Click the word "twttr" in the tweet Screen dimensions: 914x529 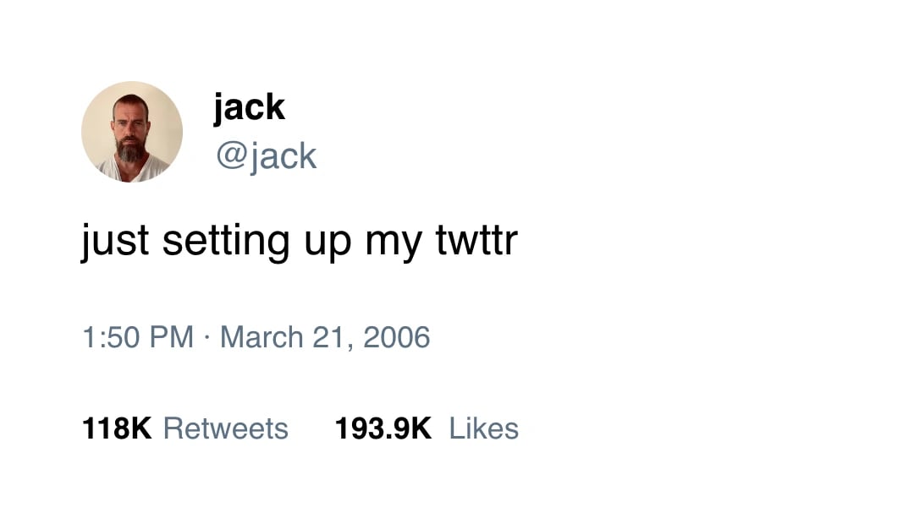coord(476,241)
